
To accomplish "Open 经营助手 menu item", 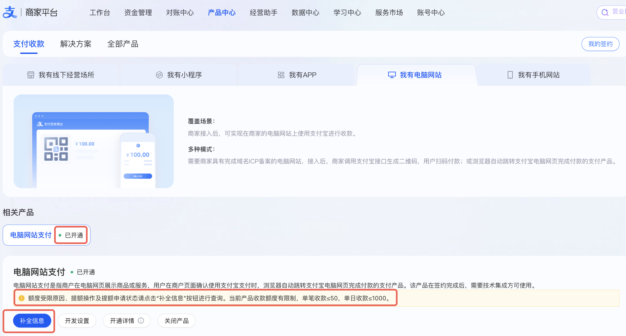I will click(264, 13).
